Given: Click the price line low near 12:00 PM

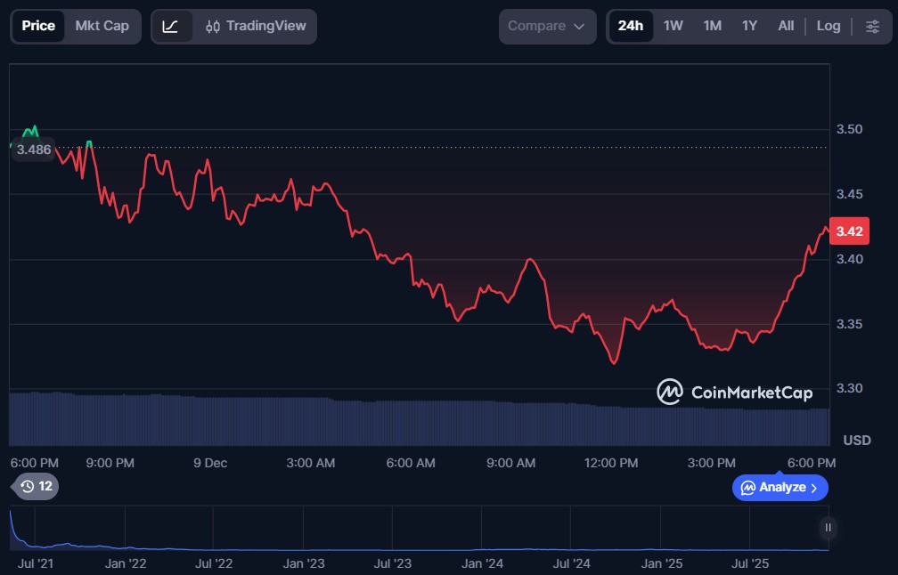Looking at the screenshot, I should point(613,362).
